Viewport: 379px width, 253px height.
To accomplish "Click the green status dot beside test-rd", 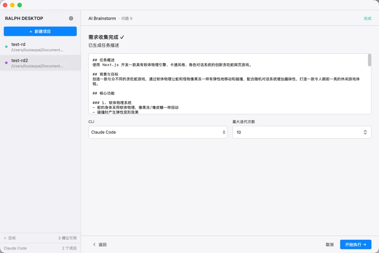I will [x=6, y=47].
